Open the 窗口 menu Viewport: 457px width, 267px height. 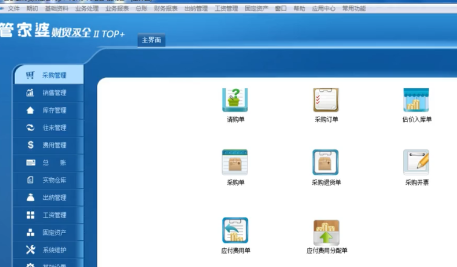(x=281, y=8)
